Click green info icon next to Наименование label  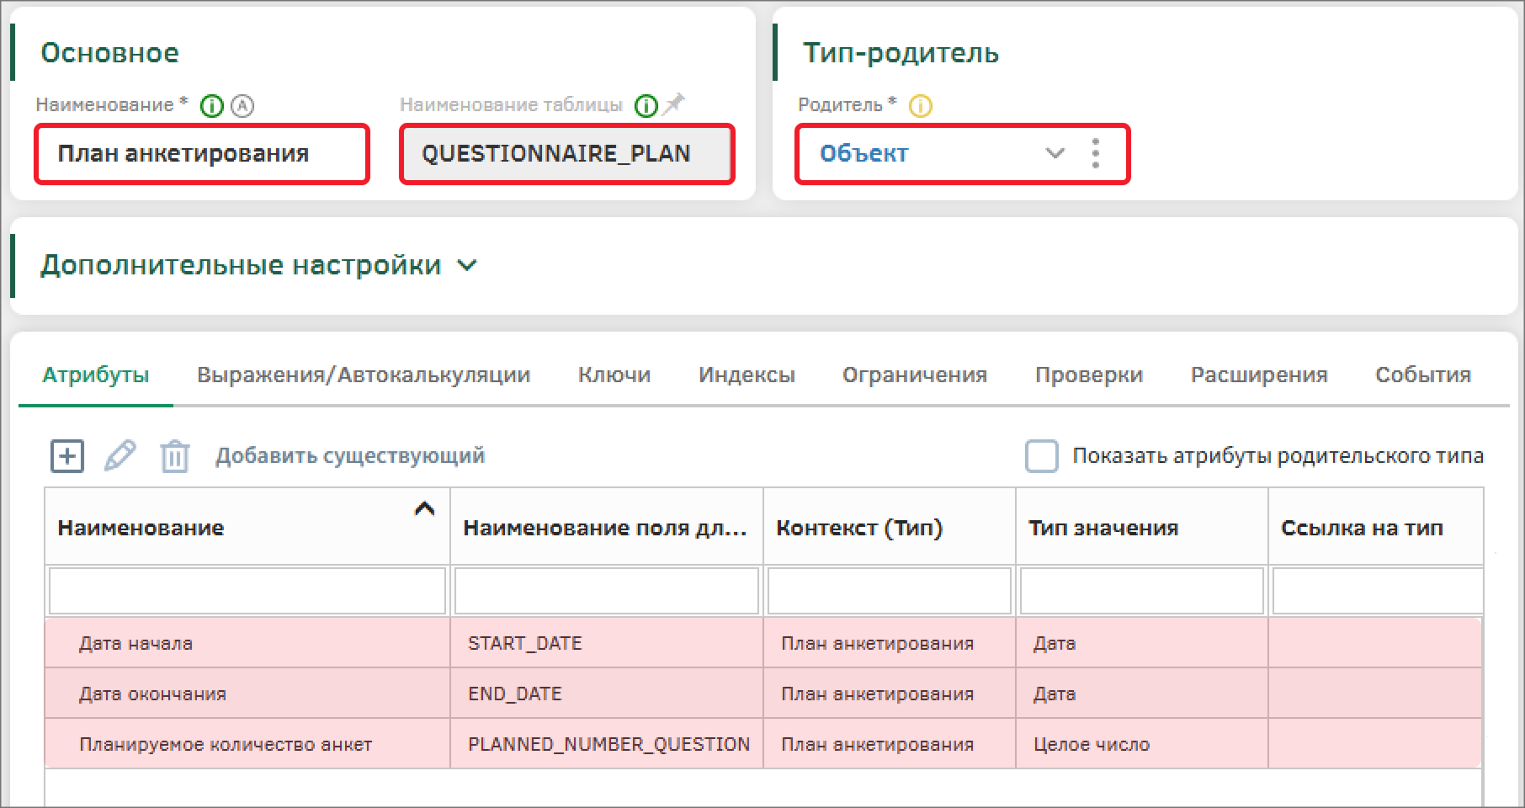(x=212, y=106)
